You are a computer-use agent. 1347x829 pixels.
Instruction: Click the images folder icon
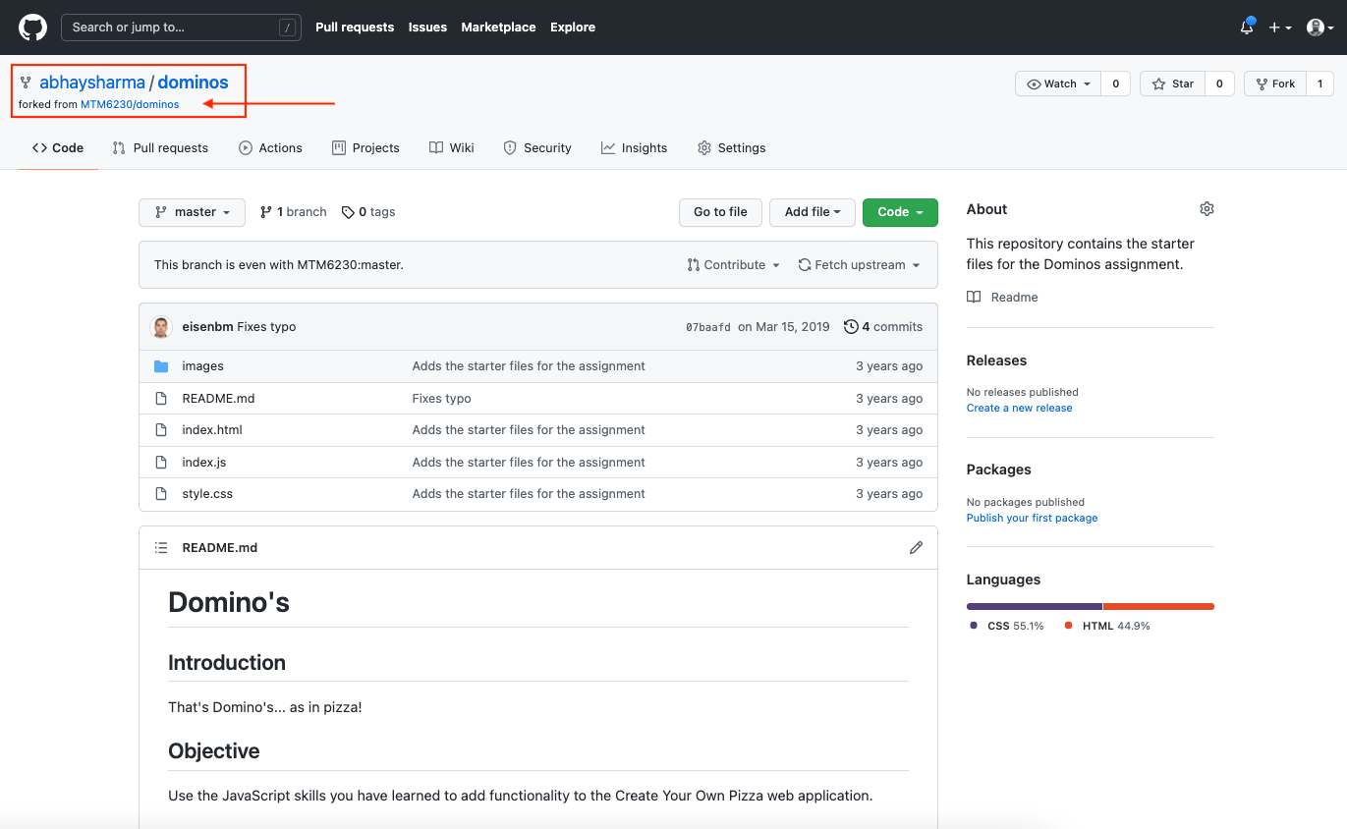point(161,366)
